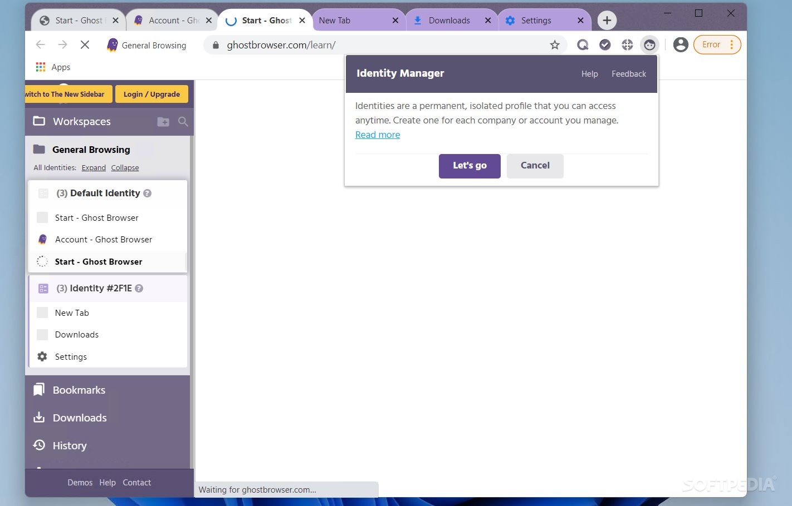Click Switch to The New Sidebar button
Screen dimensions: 792x506
click(68, 94)
